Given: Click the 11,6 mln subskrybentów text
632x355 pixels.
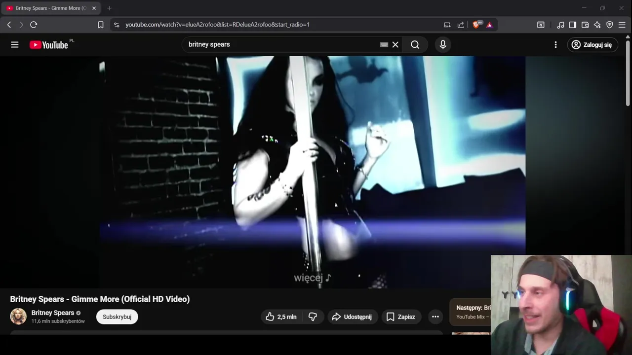Looking at the screenshot, I should [x=58, y=321].
